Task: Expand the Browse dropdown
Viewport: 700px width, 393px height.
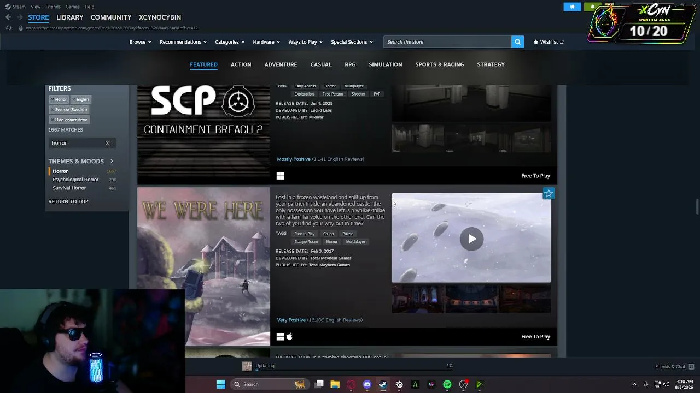Action: tap(141, 42)
